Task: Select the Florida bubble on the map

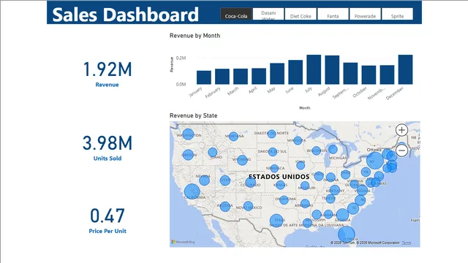Action: click(x=347, y=234)
